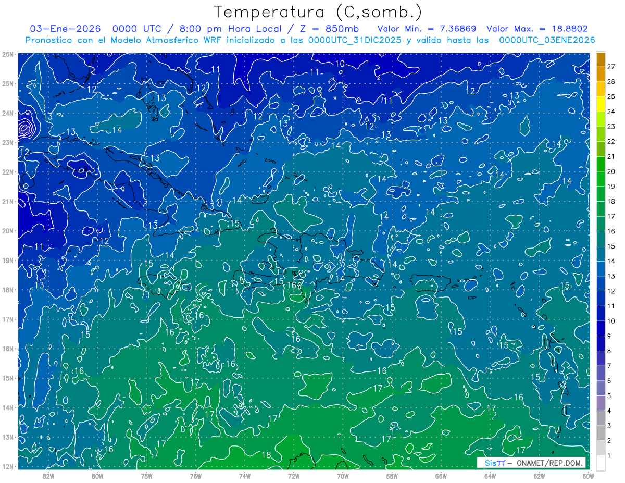625x483 pixels.
Task: Click the 68W longitude axis label
Action: (x=392, y=475)
